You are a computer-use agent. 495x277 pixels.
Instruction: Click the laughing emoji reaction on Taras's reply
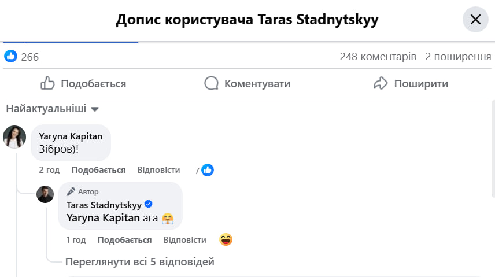tap(226, 239)
